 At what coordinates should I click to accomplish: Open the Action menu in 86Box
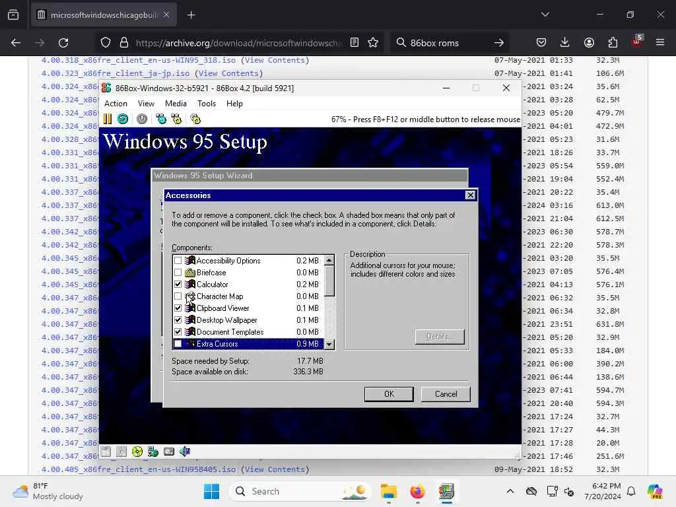(116, 104)
